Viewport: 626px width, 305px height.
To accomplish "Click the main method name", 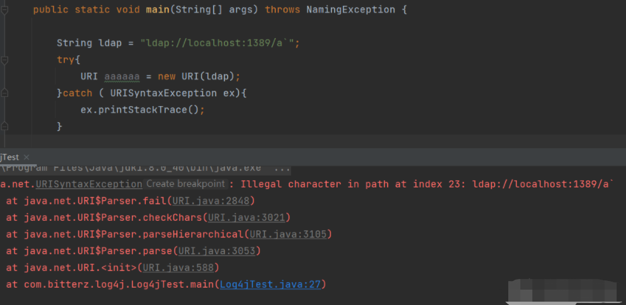I will pos(158,10).
